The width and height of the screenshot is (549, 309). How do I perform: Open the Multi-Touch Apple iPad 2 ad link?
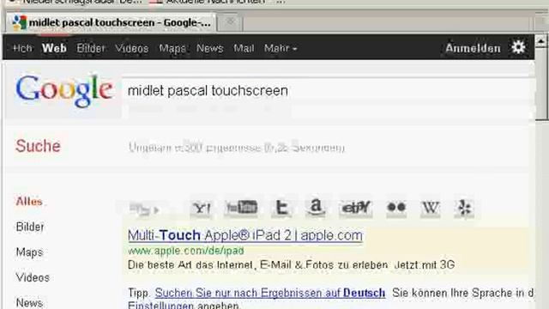(x=245, y=235)
